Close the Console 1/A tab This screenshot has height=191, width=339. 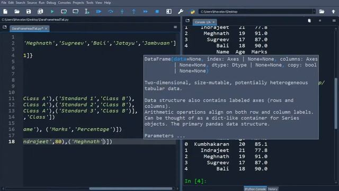213,22
